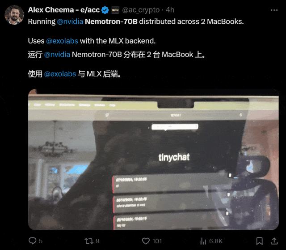The height and width of the screenshot is (250, 286).
Task: Open the @exolabs mention in the Chinese translation
Action: tap(60, 74)
